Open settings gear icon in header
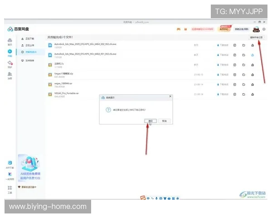 coord(264,29)
